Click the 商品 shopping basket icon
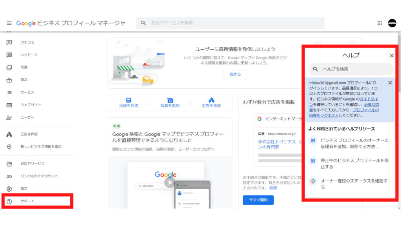Viewport: 401px width, 225px height. (x=9, y=80)
